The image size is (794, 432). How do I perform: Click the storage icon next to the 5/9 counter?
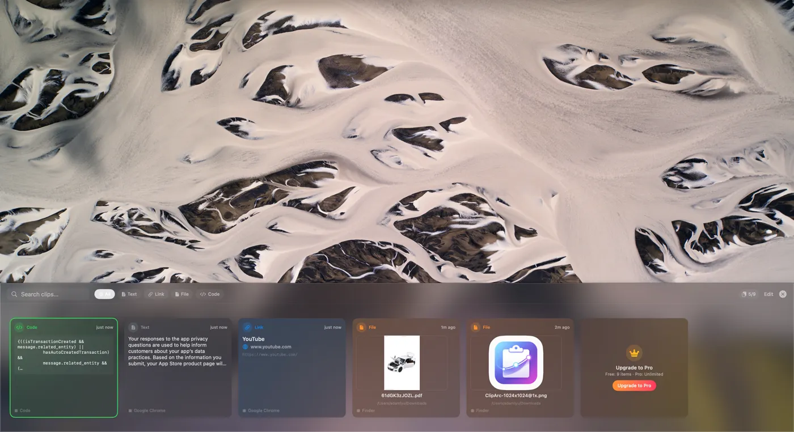pyautogui.click(x=744, y=294)
